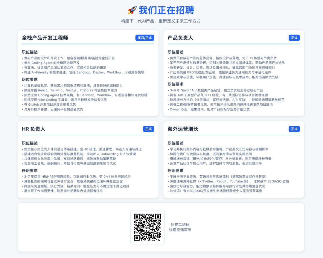This screenshot has width=323, height=258.
Task: Click 任职要求 heading under HR 负责人
Action: point(30,171)
